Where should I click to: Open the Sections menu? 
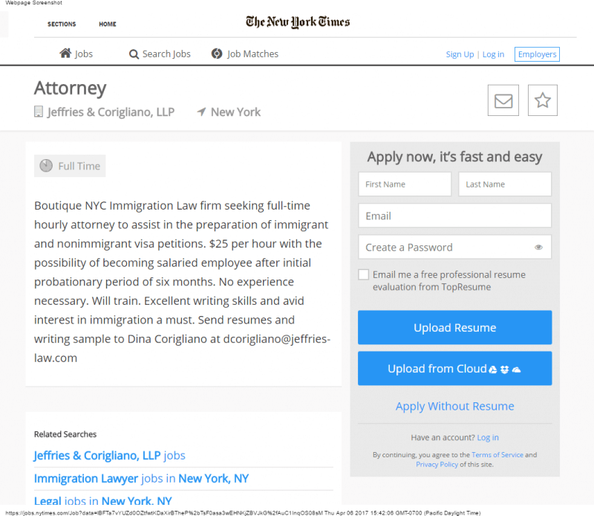pos(62,24)
